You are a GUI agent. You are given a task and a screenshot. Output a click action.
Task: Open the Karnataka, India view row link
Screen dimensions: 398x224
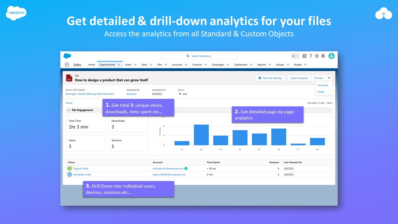pos(82,175)
